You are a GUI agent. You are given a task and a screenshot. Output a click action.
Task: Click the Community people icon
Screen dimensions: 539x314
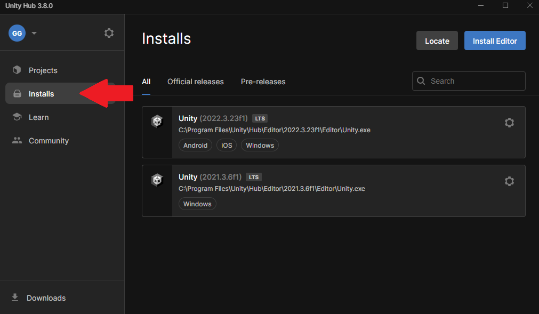pos(17,140)
